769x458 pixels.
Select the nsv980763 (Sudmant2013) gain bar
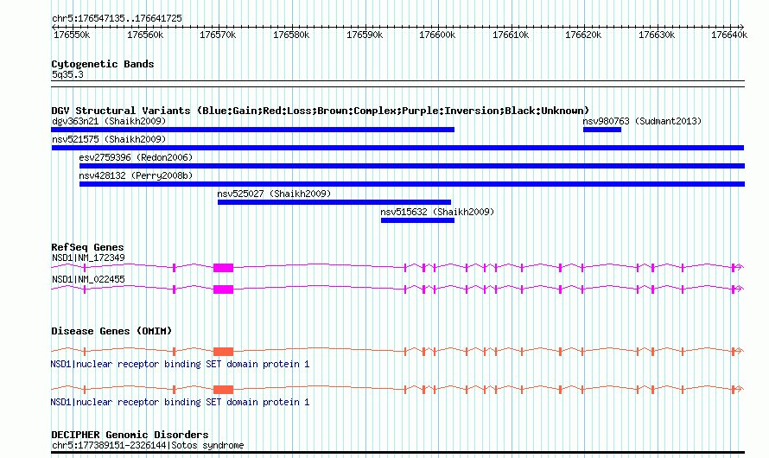(601, 130)
